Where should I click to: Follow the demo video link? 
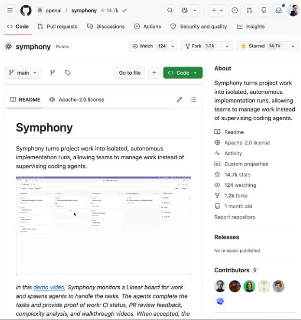(x=49, y=287)
